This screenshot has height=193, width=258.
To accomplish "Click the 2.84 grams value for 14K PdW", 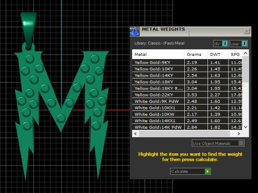I will tap(192, 127).
